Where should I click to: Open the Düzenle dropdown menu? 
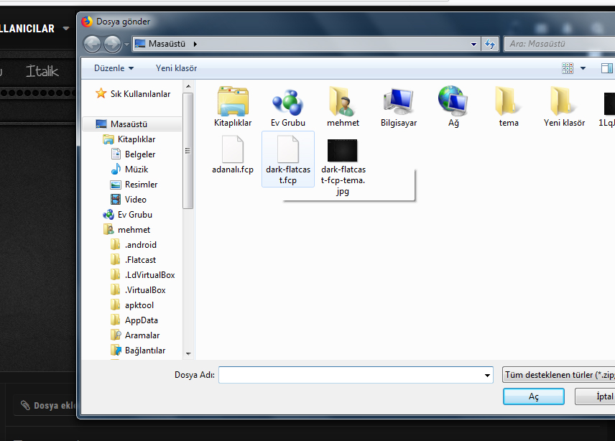[x=114, y=68]
